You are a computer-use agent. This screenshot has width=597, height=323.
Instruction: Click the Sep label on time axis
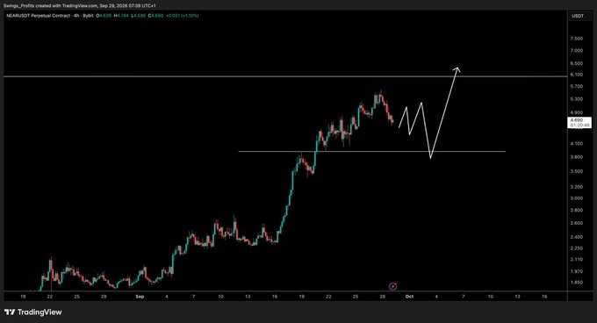[x=140, y=297]
